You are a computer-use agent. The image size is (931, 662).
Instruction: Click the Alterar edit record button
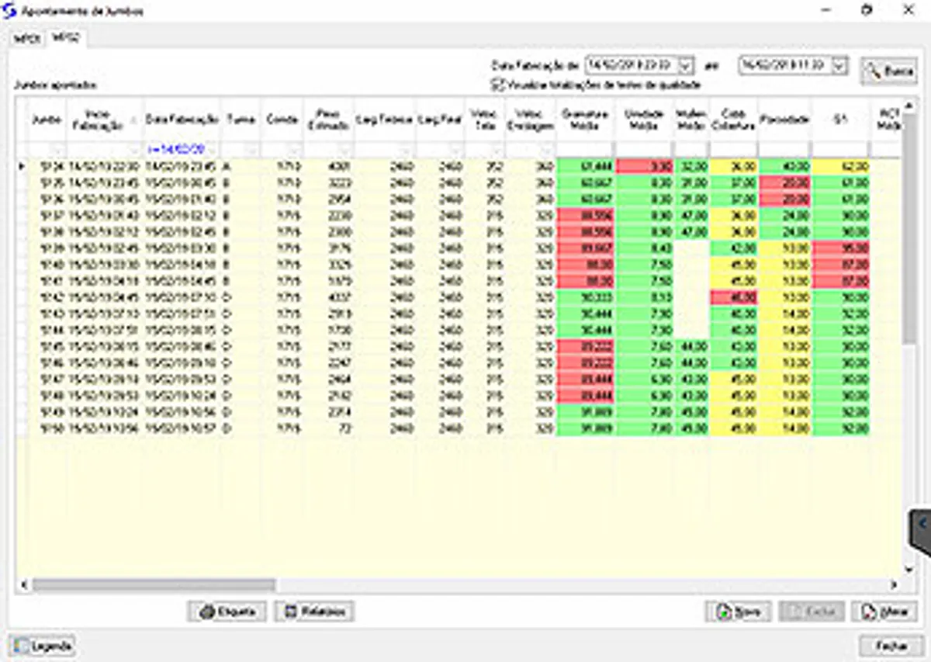click(884, 612)
